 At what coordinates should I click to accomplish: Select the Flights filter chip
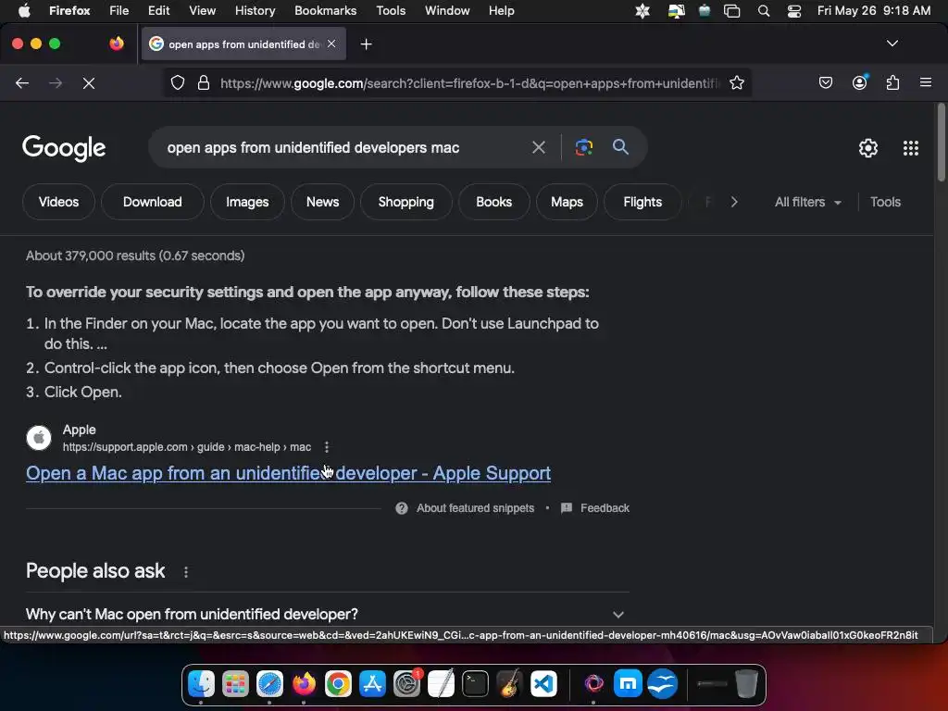(x=642, y=202)
